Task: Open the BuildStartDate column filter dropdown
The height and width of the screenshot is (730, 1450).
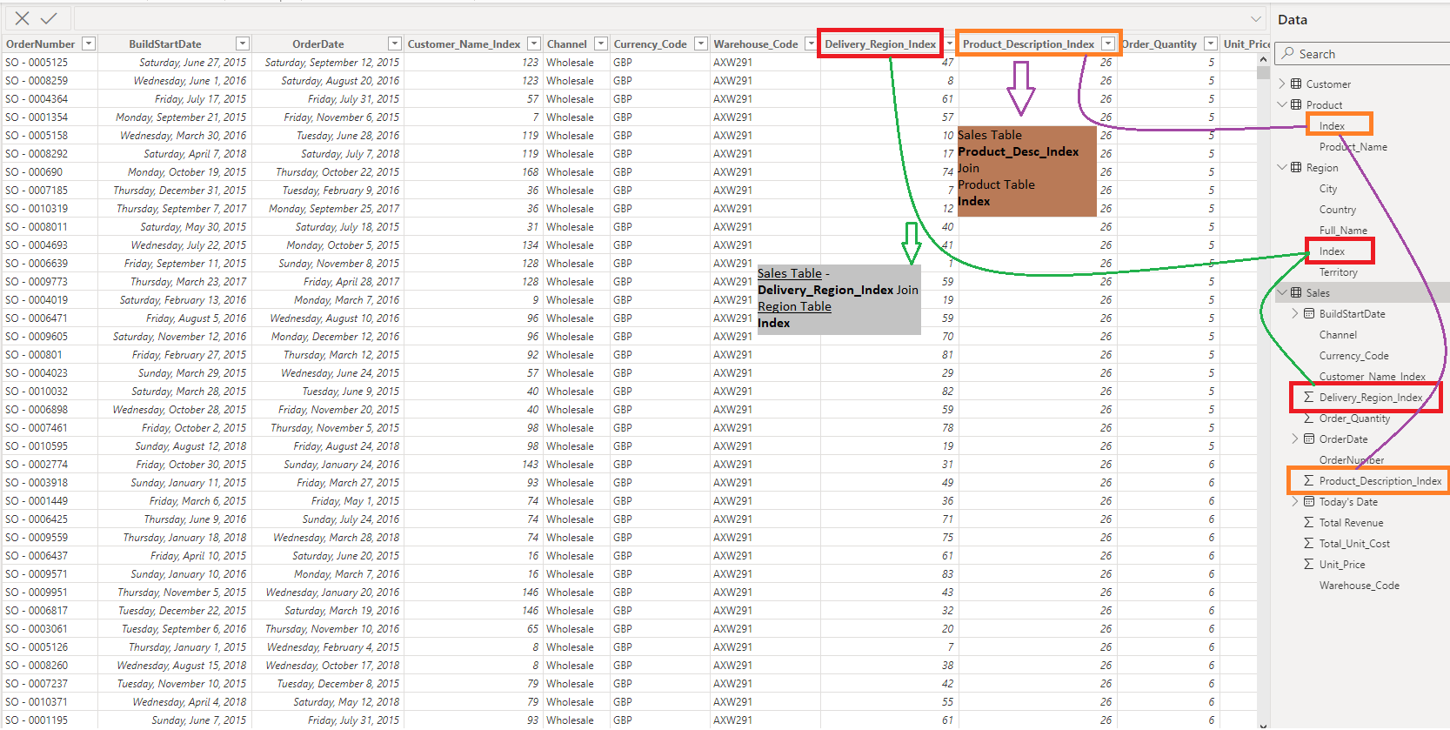Action: pyautogui.click(x=243, y=44)
